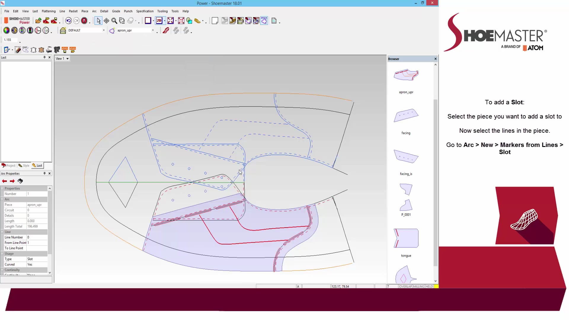Click the fit-to-window arrows icon
The height and width of the screenshot is (320, 569).
click(x=170, y=21)
